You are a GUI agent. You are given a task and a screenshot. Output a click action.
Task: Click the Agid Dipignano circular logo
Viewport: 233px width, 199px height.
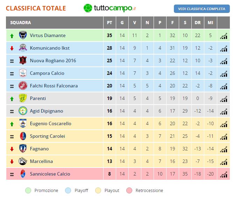pos(23,111)
